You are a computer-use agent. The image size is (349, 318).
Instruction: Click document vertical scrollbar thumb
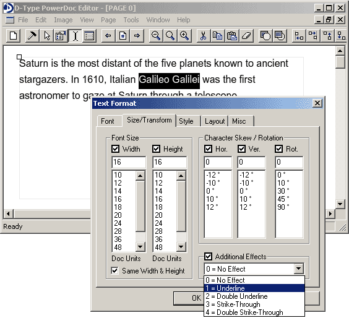pos(340,62)
